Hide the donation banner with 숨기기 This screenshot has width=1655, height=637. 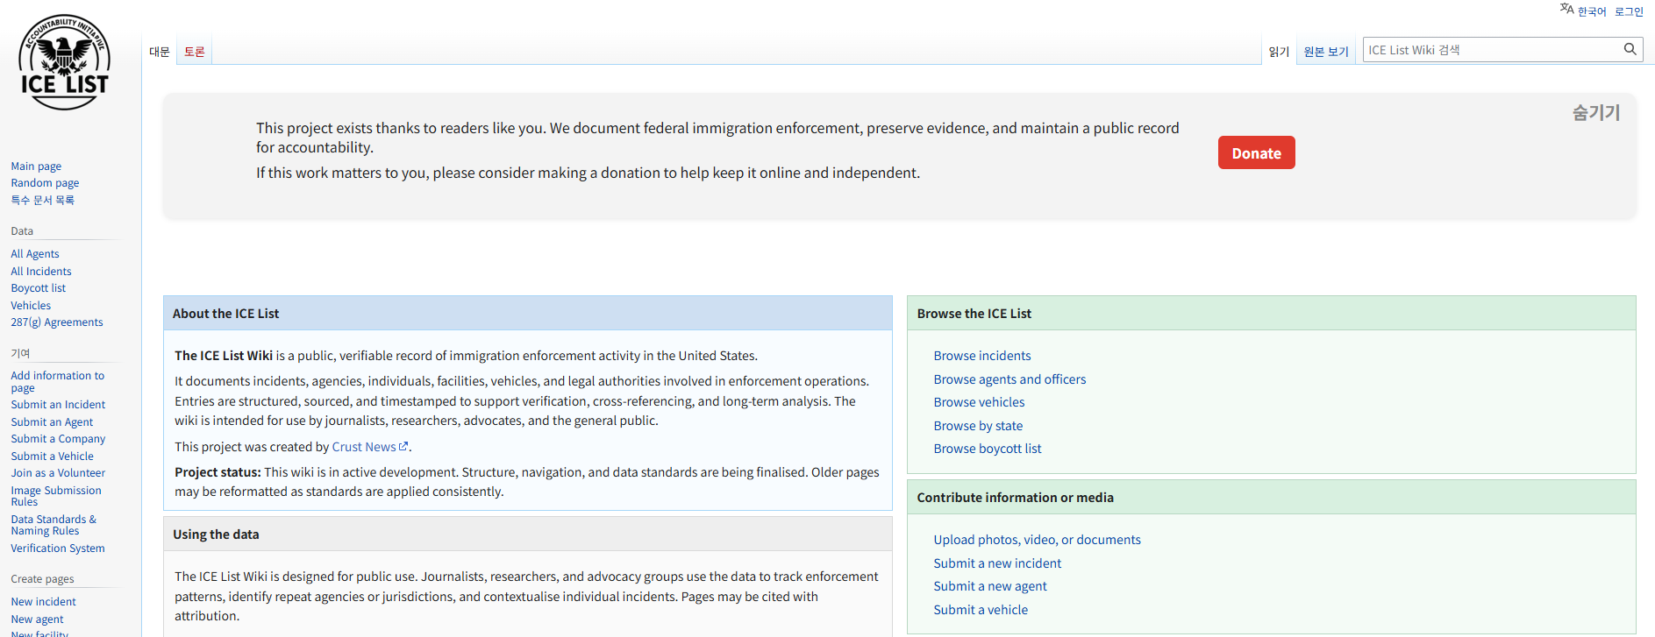click(x=1595, y=113)
